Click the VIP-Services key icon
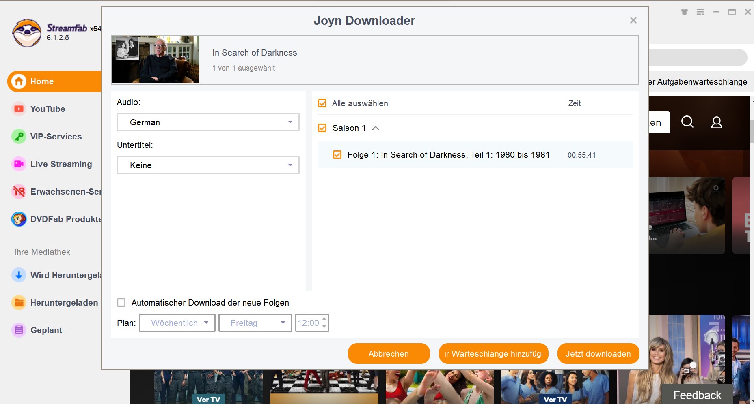 19,137
